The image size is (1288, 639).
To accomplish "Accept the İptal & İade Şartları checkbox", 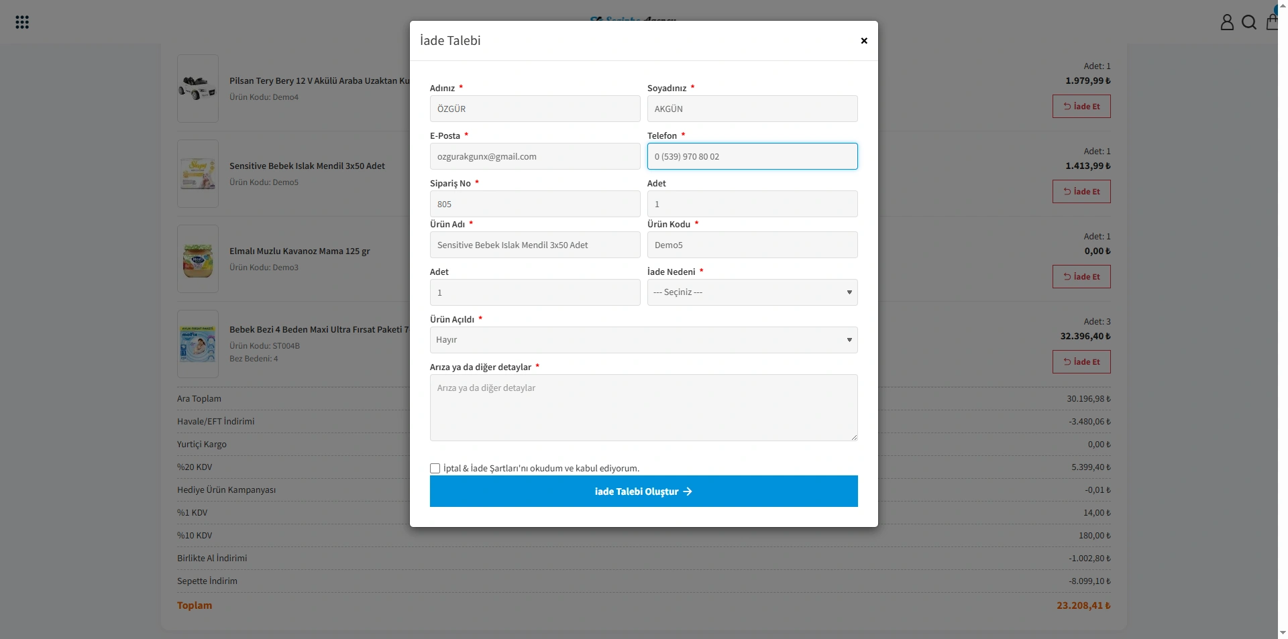I will coord(435,469).
